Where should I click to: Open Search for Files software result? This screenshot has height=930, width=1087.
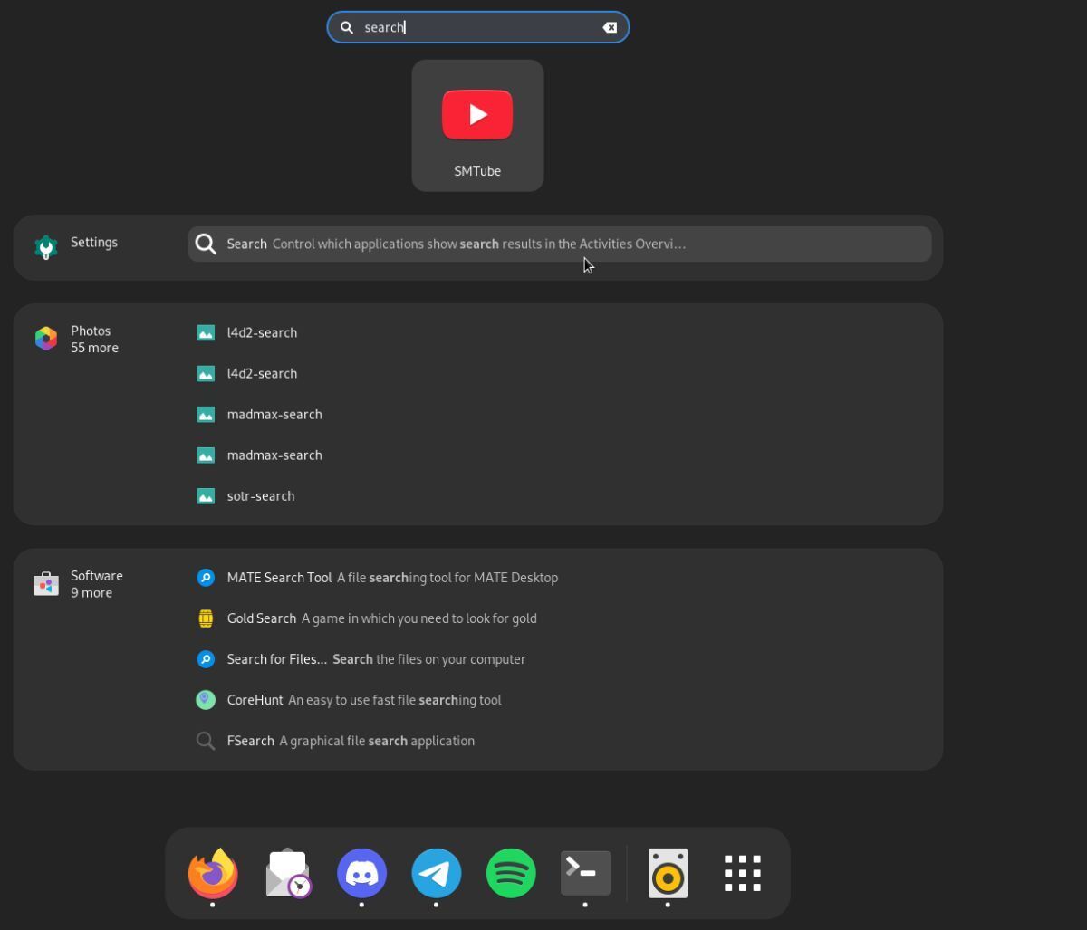(x=276, y=659)
